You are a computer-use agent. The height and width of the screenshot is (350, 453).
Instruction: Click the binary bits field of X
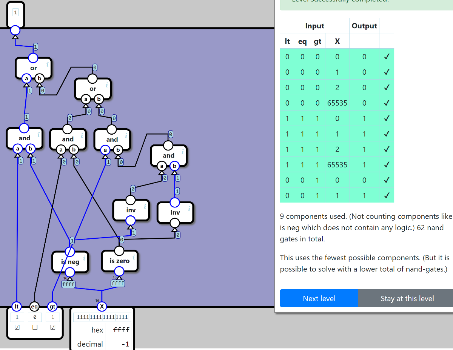(102, 317)
